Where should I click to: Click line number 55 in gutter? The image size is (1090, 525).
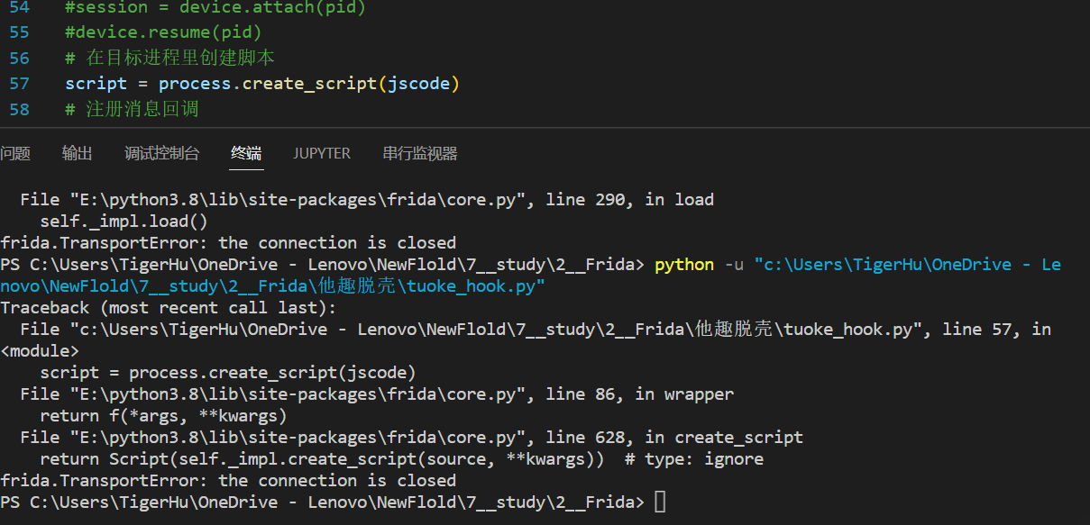pyautogui.click(x=19, y=32)
